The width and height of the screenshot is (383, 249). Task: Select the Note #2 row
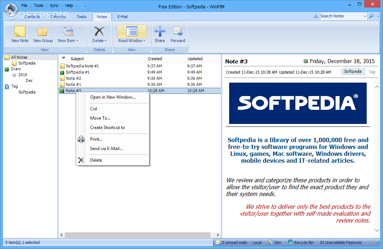[x=140, y=78]
